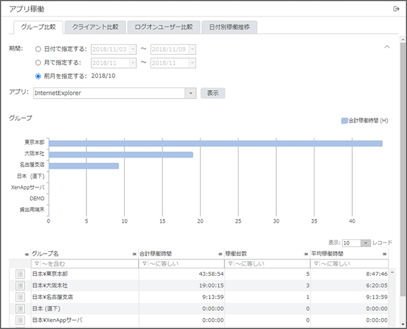Click the 平均稼働時間 filter input field
Screen dimensions: 407x329
pyautogui.click(x=352, y=264)
